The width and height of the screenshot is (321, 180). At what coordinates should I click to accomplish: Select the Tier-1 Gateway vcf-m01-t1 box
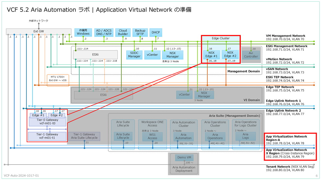[x=47, y=136]
